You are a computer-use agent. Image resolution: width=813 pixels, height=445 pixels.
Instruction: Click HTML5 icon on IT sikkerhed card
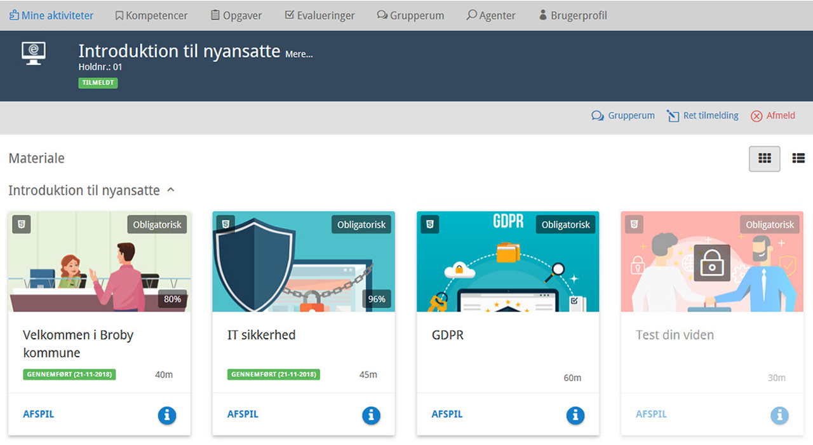point(225,224)
